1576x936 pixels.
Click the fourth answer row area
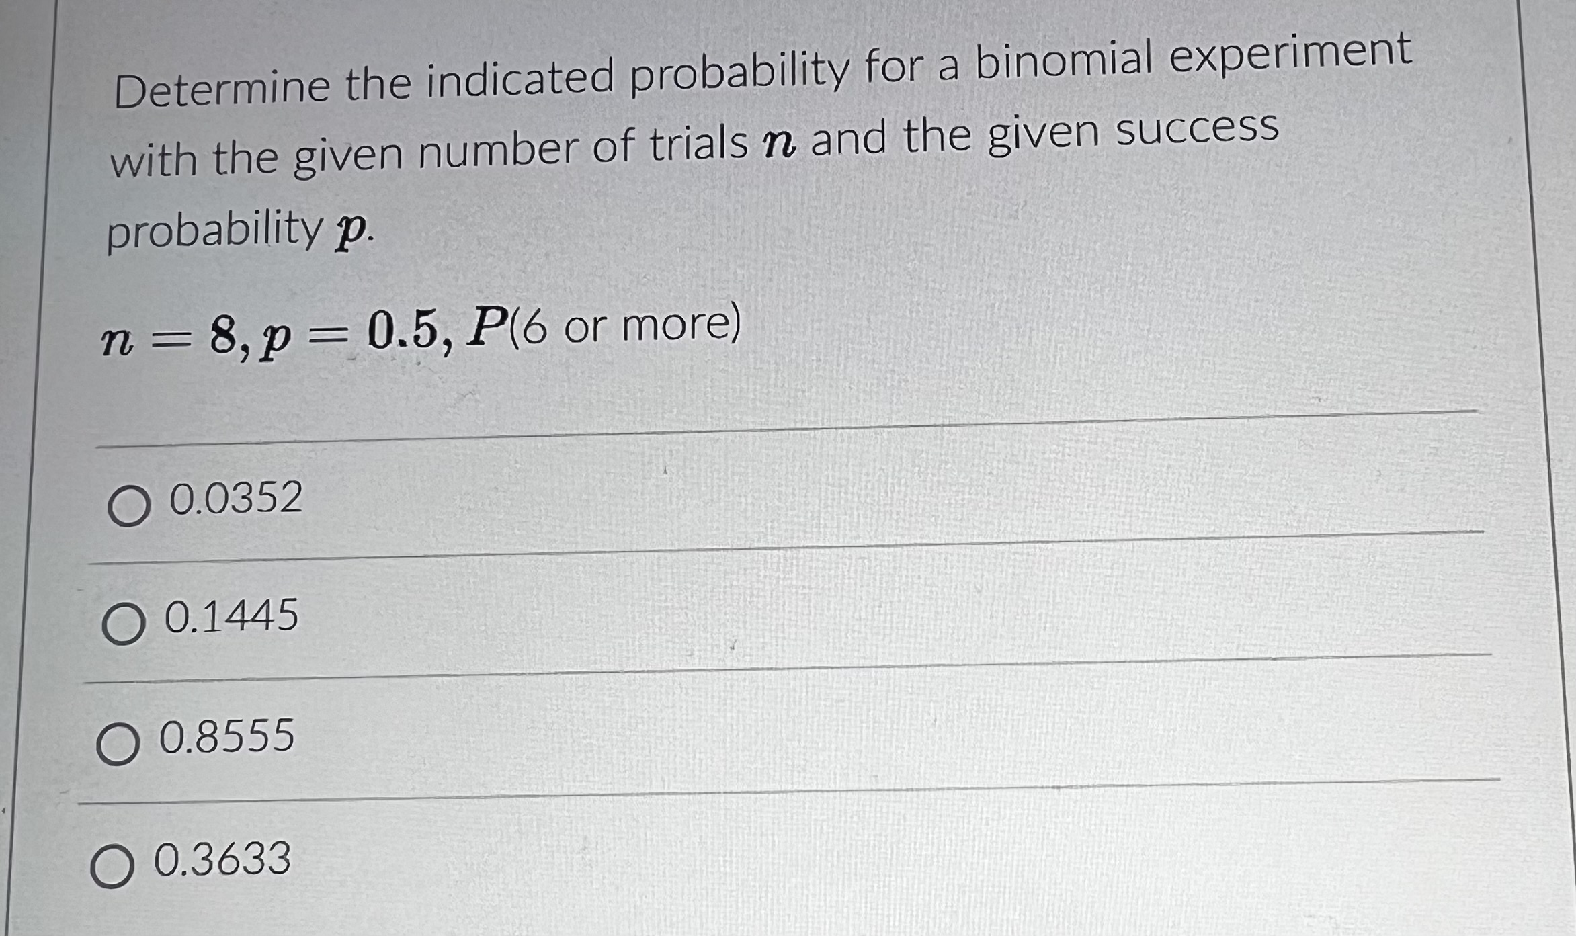point(739,863)
